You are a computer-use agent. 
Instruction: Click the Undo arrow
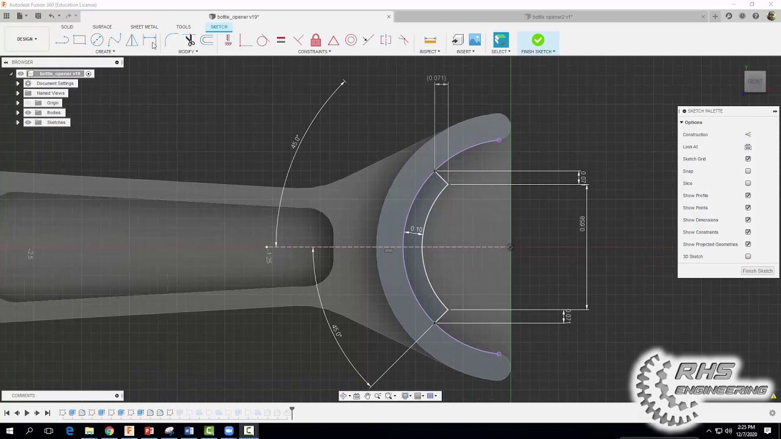[51, 16]
